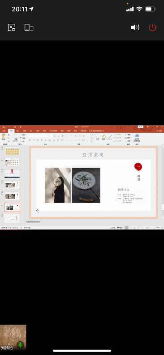Click the Baidu cloud save icon
The width and height of the screenshot is (164, 355).
(137, 138)
